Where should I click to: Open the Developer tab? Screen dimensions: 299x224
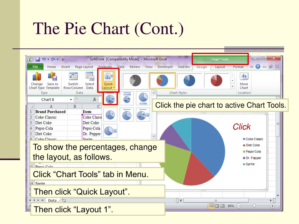(165, 67)
